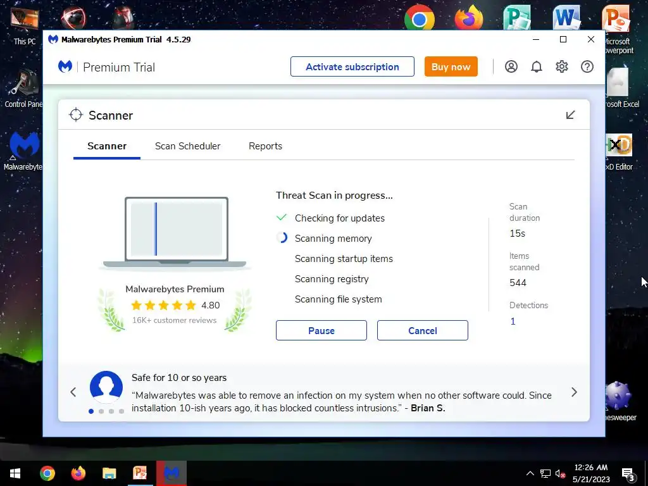Select fourth review carousel dot
Screen dimensions: 648x486
[x=121, y=411]
